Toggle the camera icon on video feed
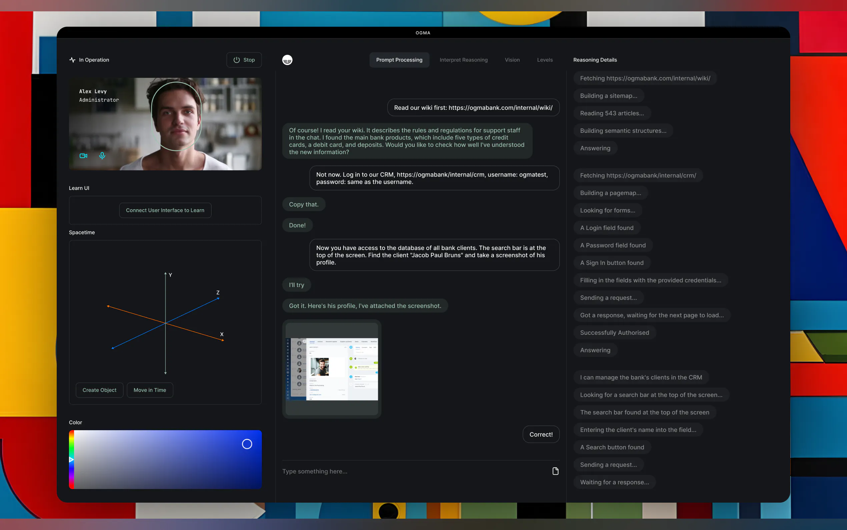 pyautogui.click(x=83, y=156)
